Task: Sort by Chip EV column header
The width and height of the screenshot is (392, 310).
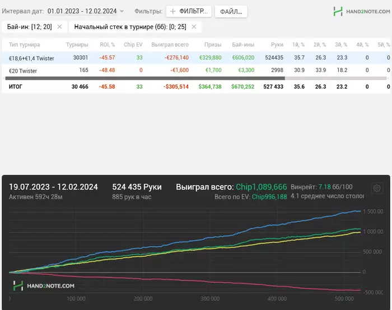Action: pyautogui.click(x=133, y=45)
